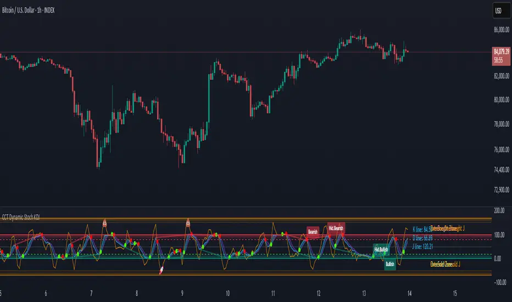Click the J line: 120.21 readout

point(422,247)
